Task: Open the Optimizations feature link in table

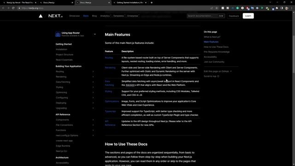Action: click(112, 101)
